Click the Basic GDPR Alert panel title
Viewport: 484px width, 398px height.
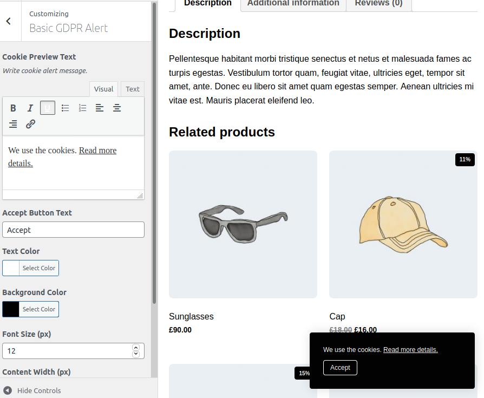point(69,28)
